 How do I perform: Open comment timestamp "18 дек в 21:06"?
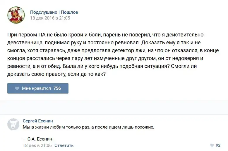pos(37,145)
